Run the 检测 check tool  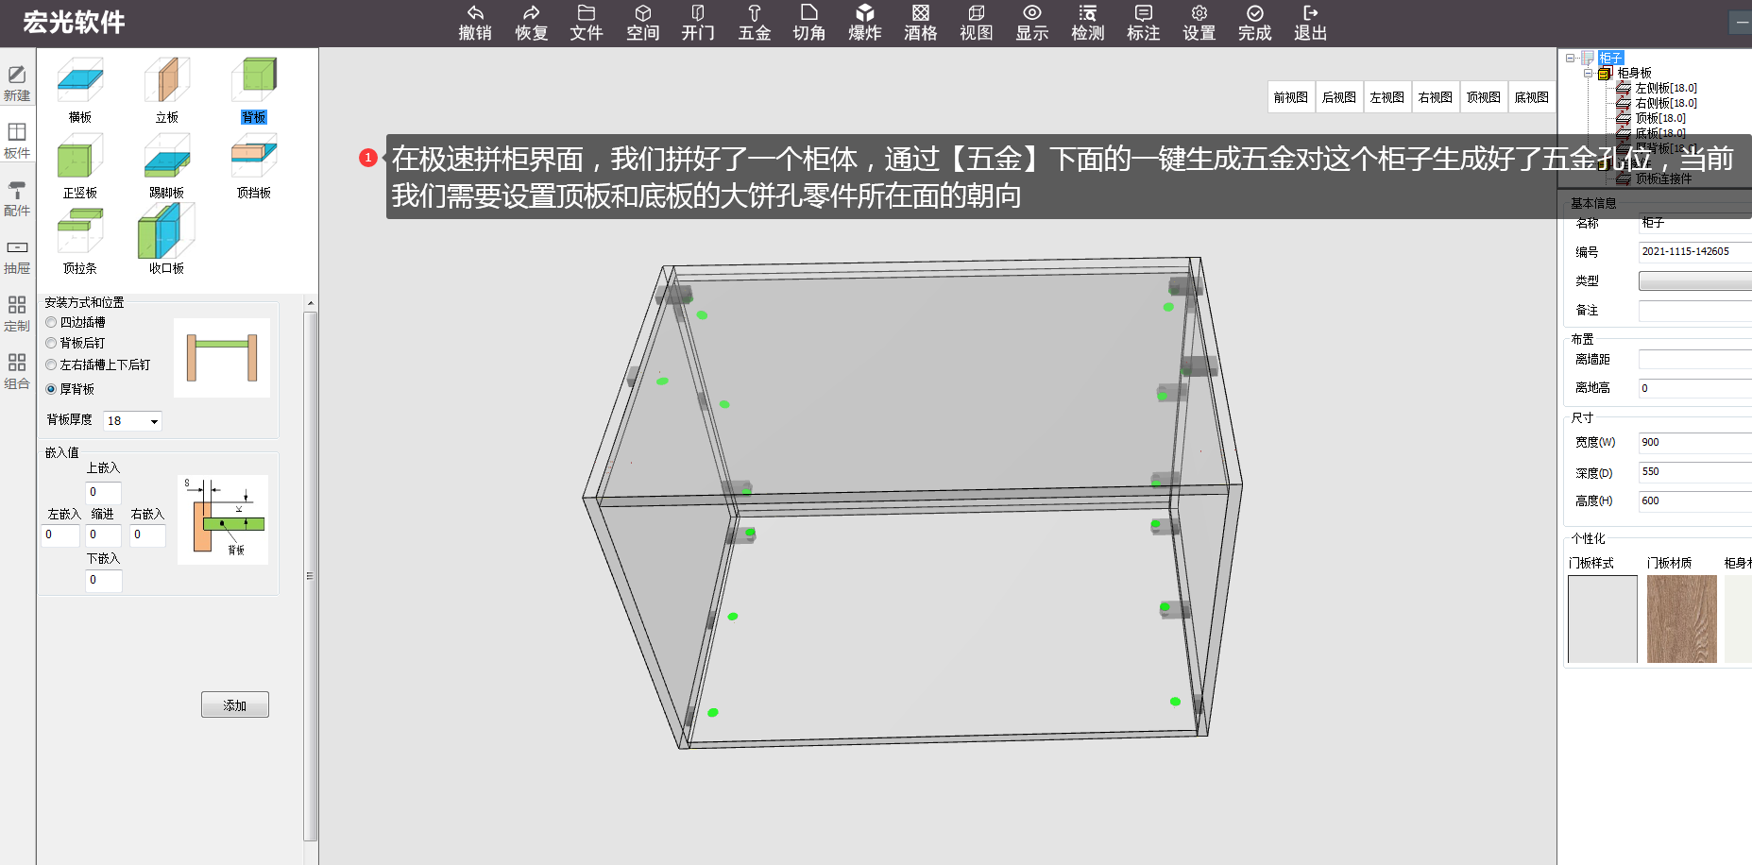tap(1088, 23)
